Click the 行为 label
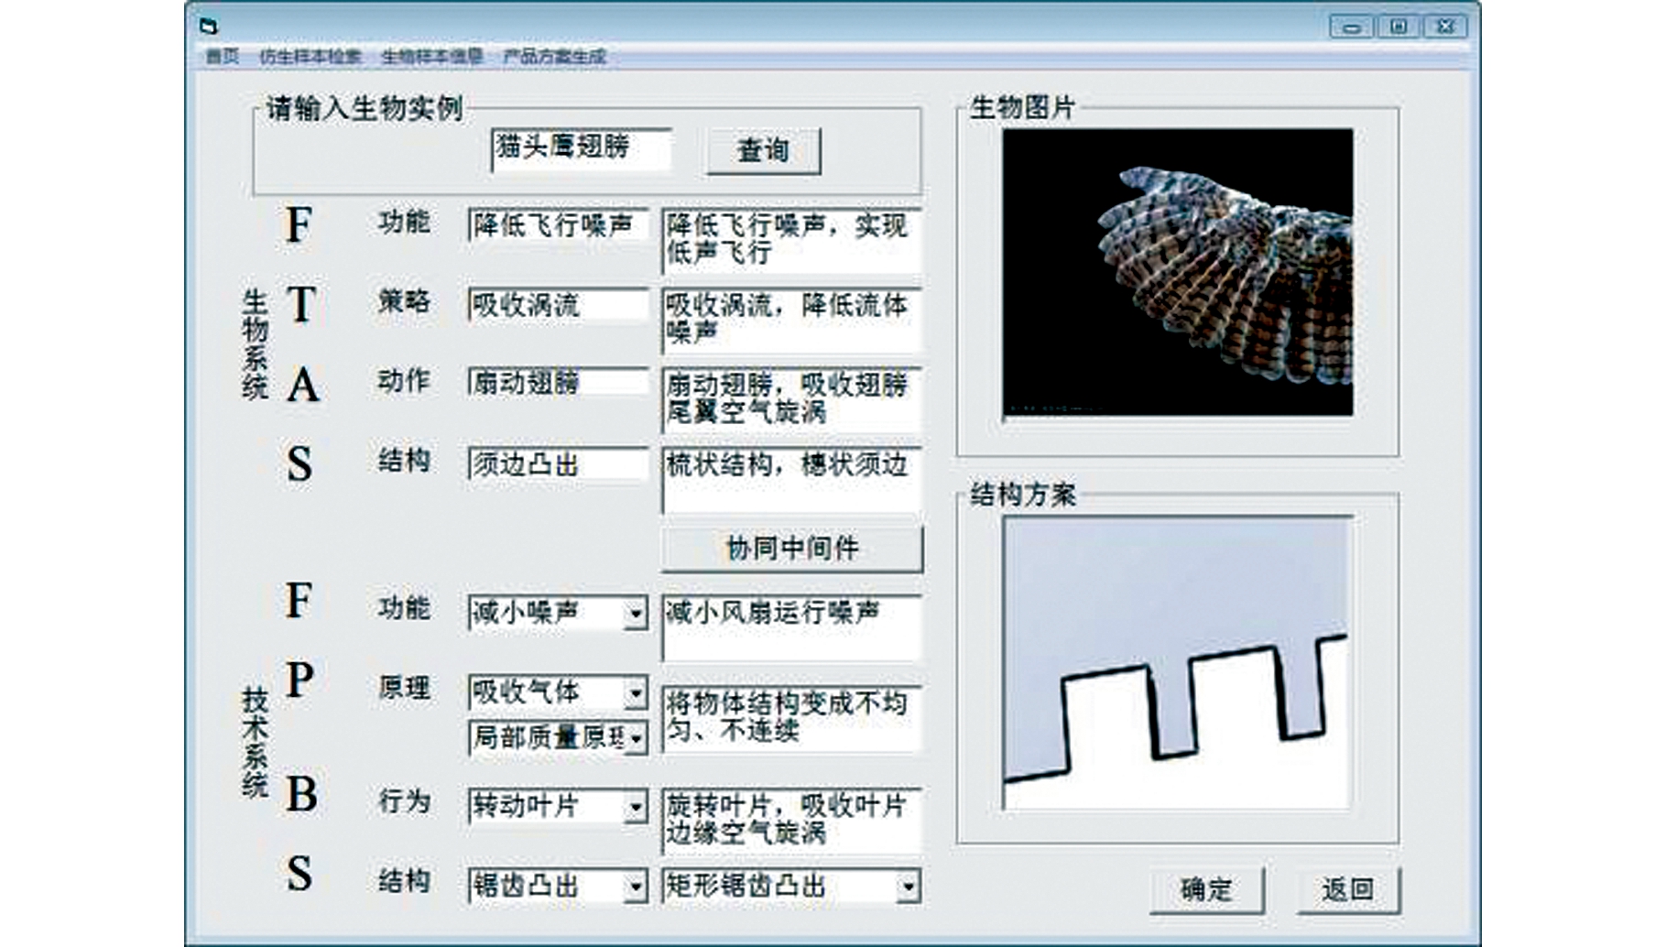Screen dimensions: 1666x947 click(404, 801)
